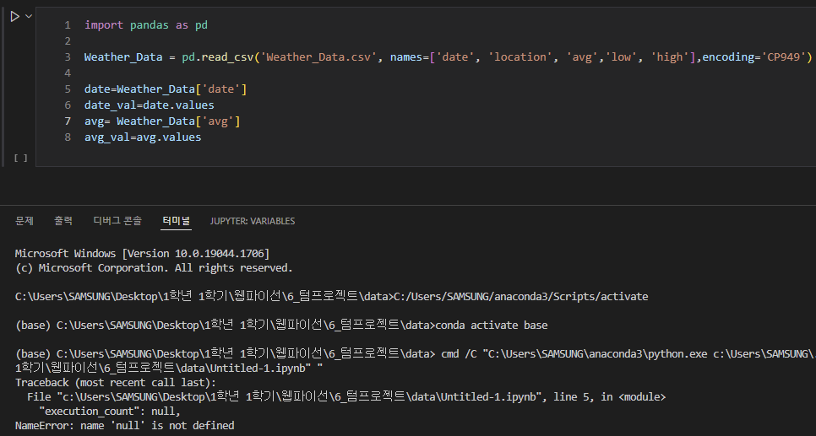Click the NameError message in terminal

[x=124, y=426]
